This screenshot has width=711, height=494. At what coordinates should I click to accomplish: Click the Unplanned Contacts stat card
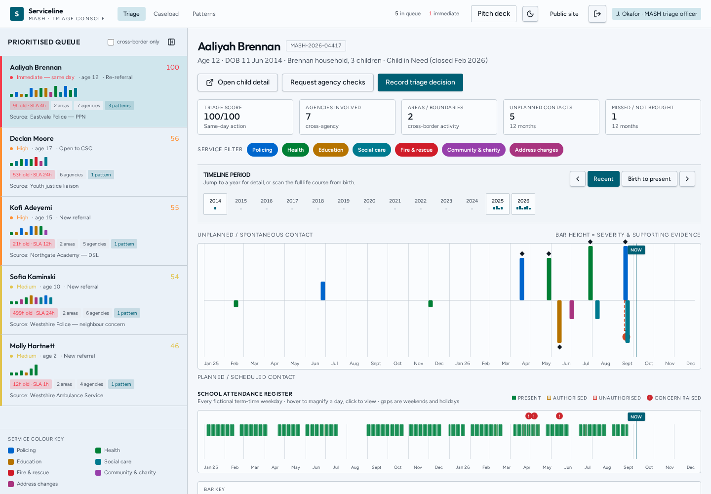click(x=551, y=117)
